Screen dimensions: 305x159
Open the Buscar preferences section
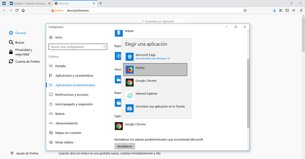(x=17, y=42)
